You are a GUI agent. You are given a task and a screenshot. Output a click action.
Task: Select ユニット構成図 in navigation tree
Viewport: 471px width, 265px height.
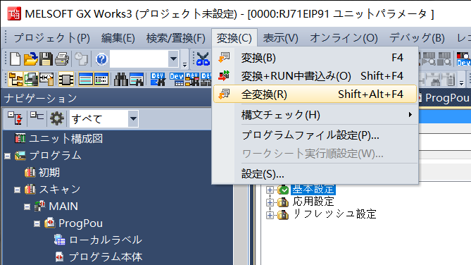[65, 139]
